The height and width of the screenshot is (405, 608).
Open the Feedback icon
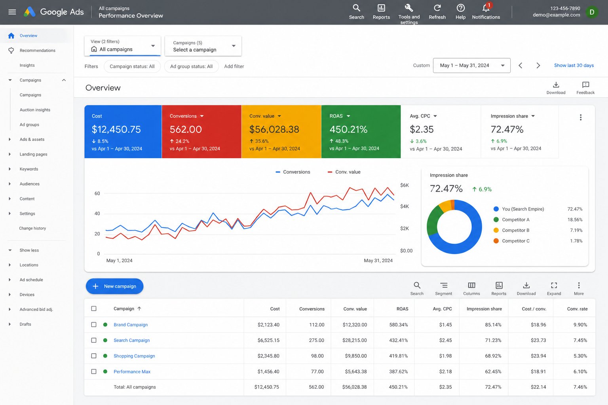(585, 88)
